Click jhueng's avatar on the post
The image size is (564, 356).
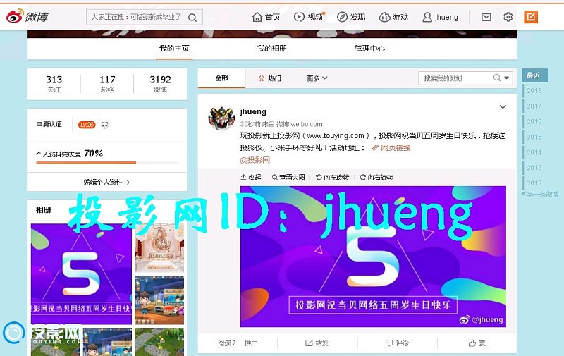221,118
